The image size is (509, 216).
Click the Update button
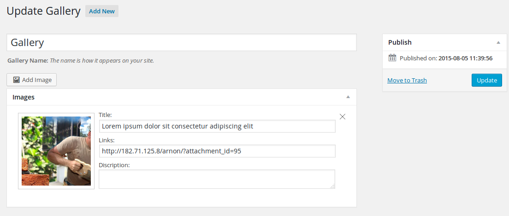486,81
